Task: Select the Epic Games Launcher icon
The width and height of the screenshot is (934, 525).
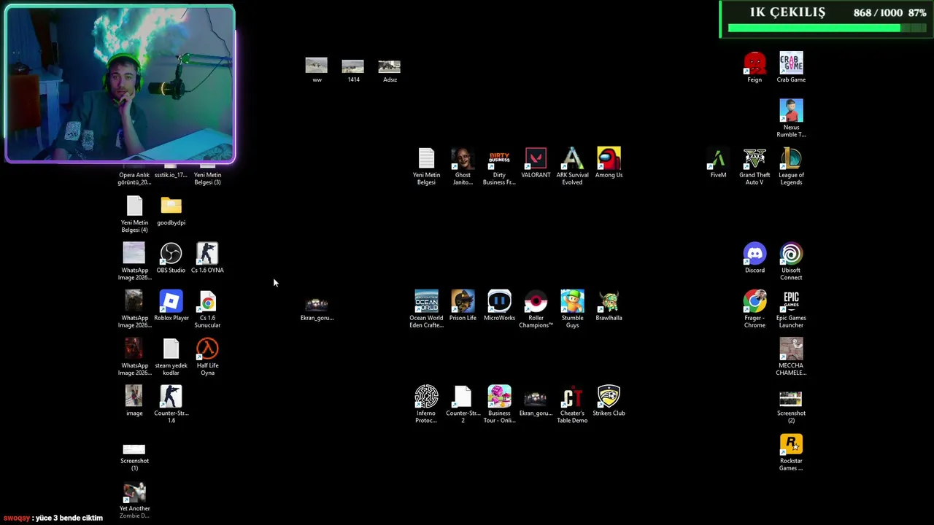Action: pos(791,302)
